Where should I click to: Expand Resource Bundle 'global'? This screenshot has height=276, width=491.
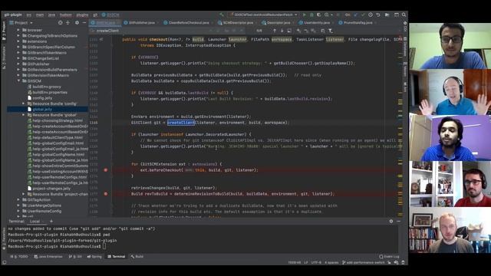(23, 115)
